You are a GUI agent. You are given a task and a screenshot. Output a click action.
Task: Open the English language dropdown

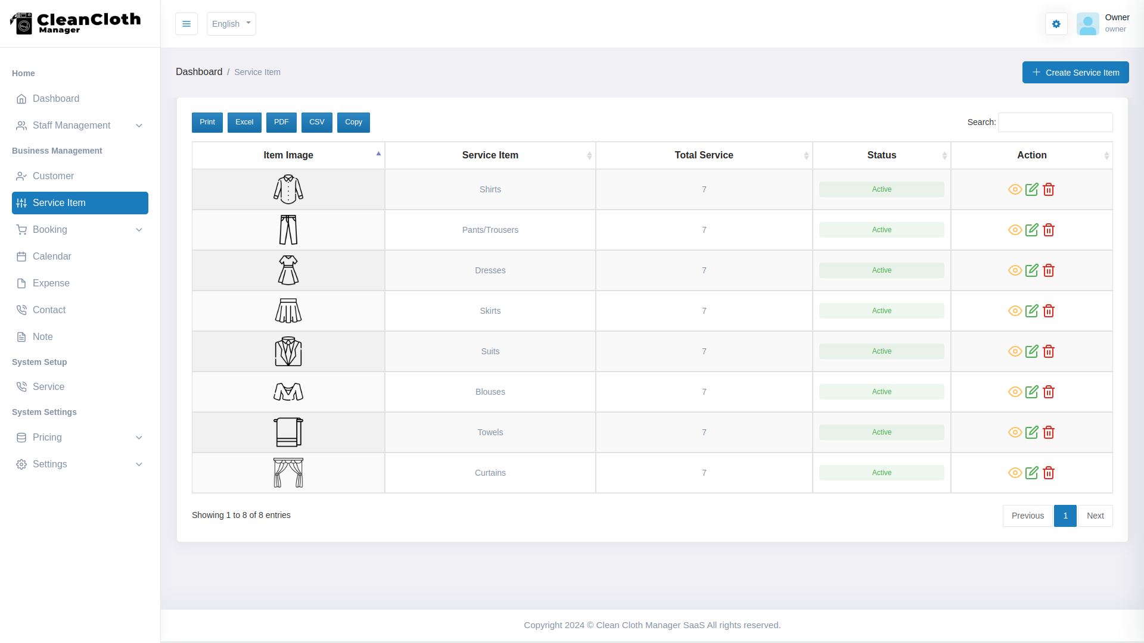coord(231,24)
